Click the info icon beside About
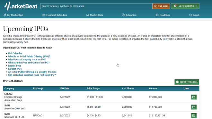This screenshot has width=212, height=119. tap(190, 15)
